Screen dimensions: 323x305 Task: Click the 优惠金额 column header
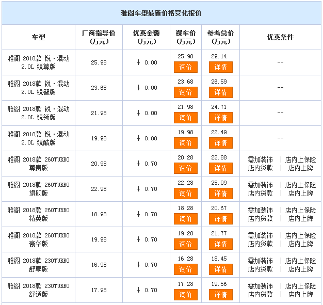point(146,37)
